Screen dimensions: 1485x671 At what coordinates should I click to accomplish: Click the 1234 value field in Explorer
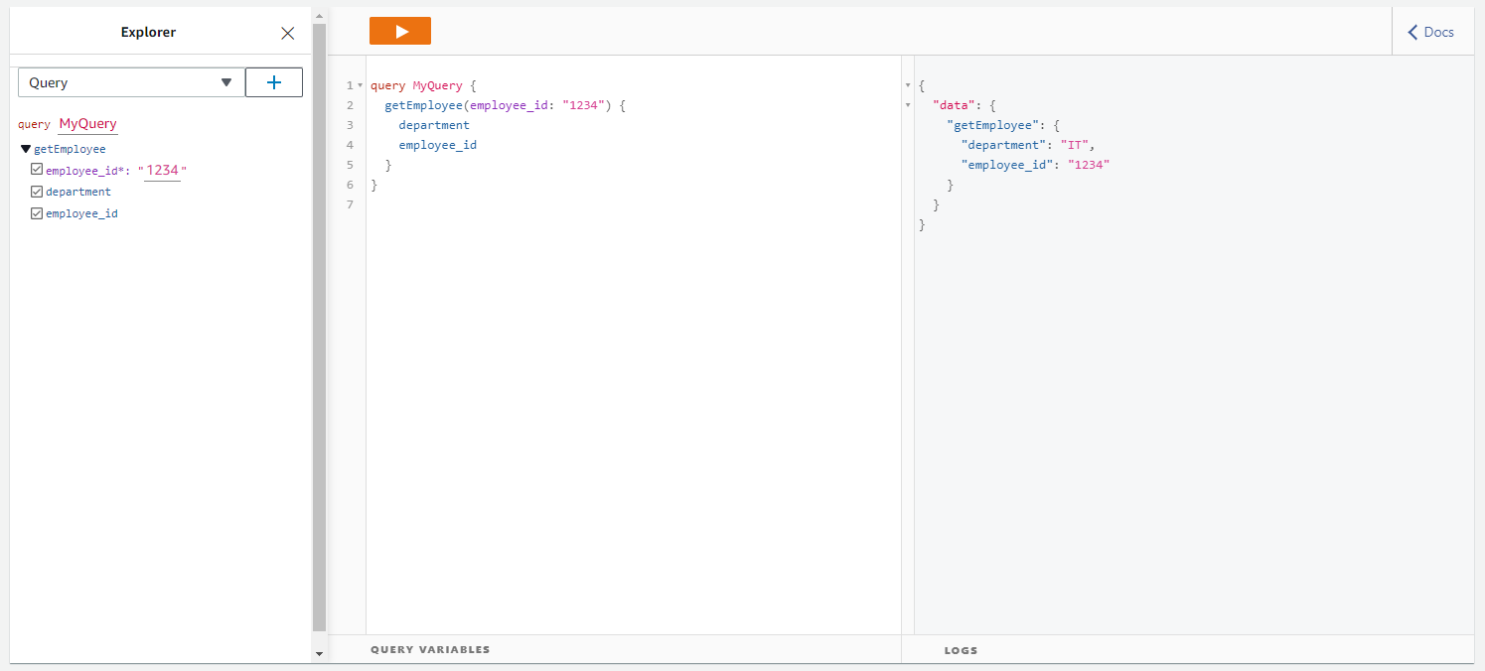pos(162,171)
